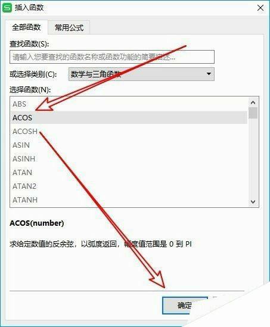The image size is (270, 327).
Task: Click the 查找函数 search input field
Action: point(112,57)
